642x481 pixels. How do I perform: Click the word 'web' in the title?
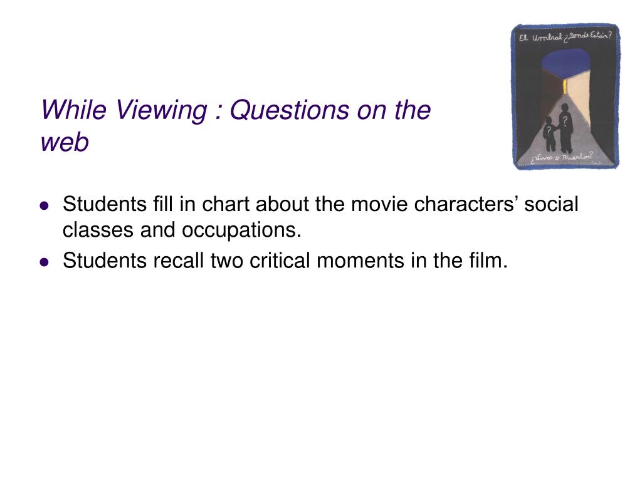pos(65,143)
